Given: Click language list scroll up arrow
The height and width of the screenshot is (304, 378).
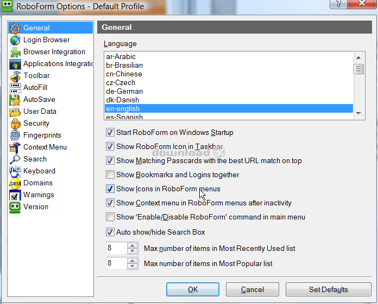Looking at the screenshot, I should (358, 58).
